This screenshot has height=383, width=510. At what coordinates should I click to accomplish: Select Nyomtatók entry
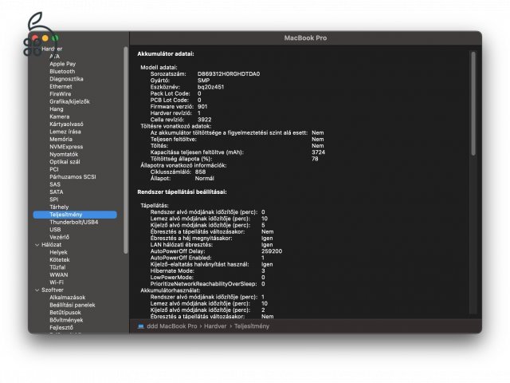[x=64, y=154]
